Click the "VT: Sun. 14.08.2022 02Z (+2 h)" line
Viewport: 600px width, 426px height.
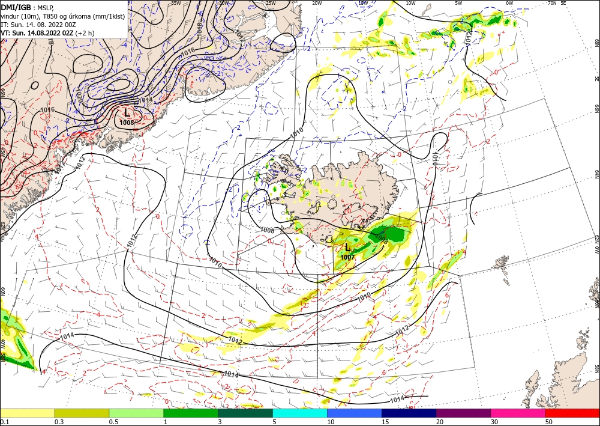click(x=47, y=33)
